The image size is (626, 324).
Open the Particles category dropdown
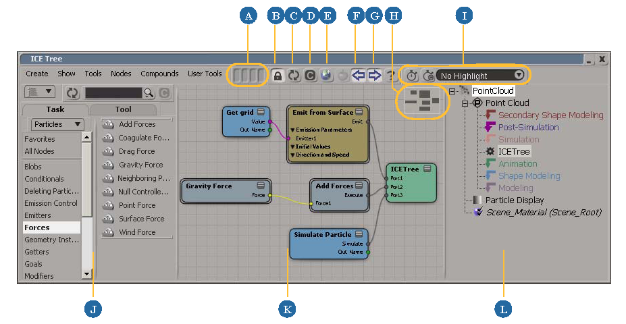(x=57, y=124)
